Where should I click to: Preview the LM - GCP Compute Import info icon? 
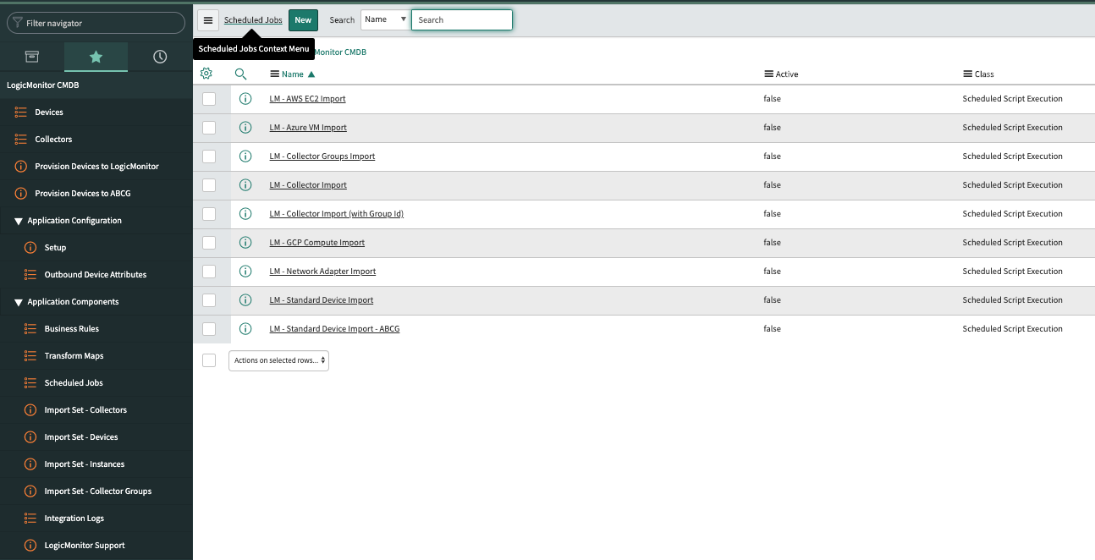(245, 243)
